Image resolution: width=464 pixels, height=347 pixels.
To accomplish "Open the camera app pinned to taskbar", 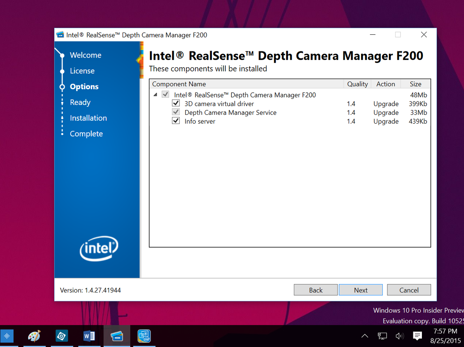I will [62, 336].
